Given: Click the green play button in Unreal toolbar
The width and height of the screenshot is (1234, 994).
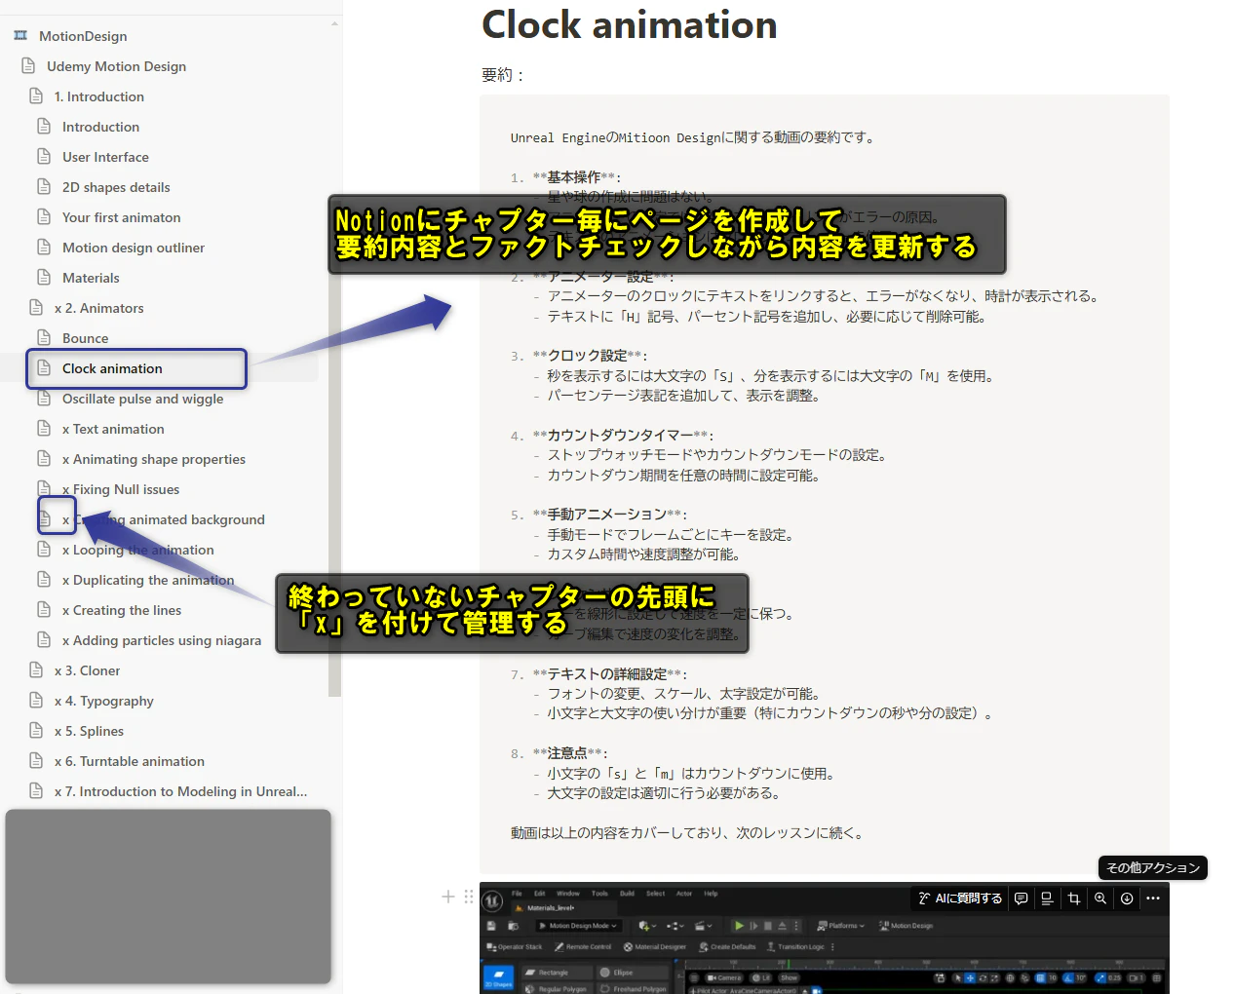Looking at the screenshot, I should pyautogui.click(x=739, y=926).
